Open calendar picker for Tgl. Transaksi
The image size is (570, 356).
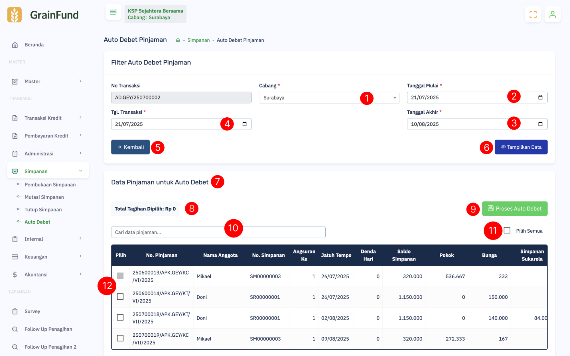(244, 124)
